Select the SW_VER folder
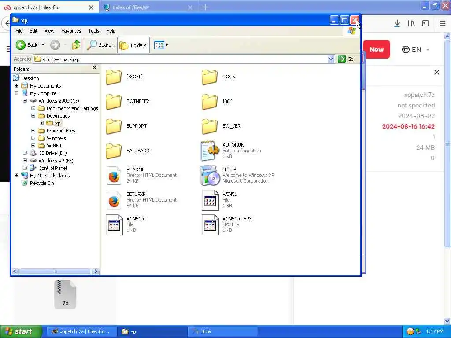 pos(210,126)
